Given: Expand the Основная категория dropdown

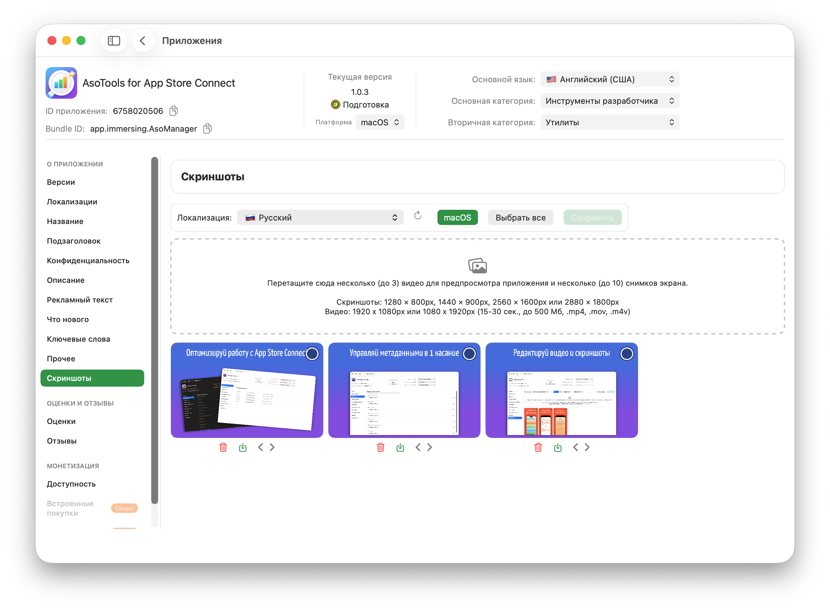Looking at the screenshot, I should coord(610,101).
